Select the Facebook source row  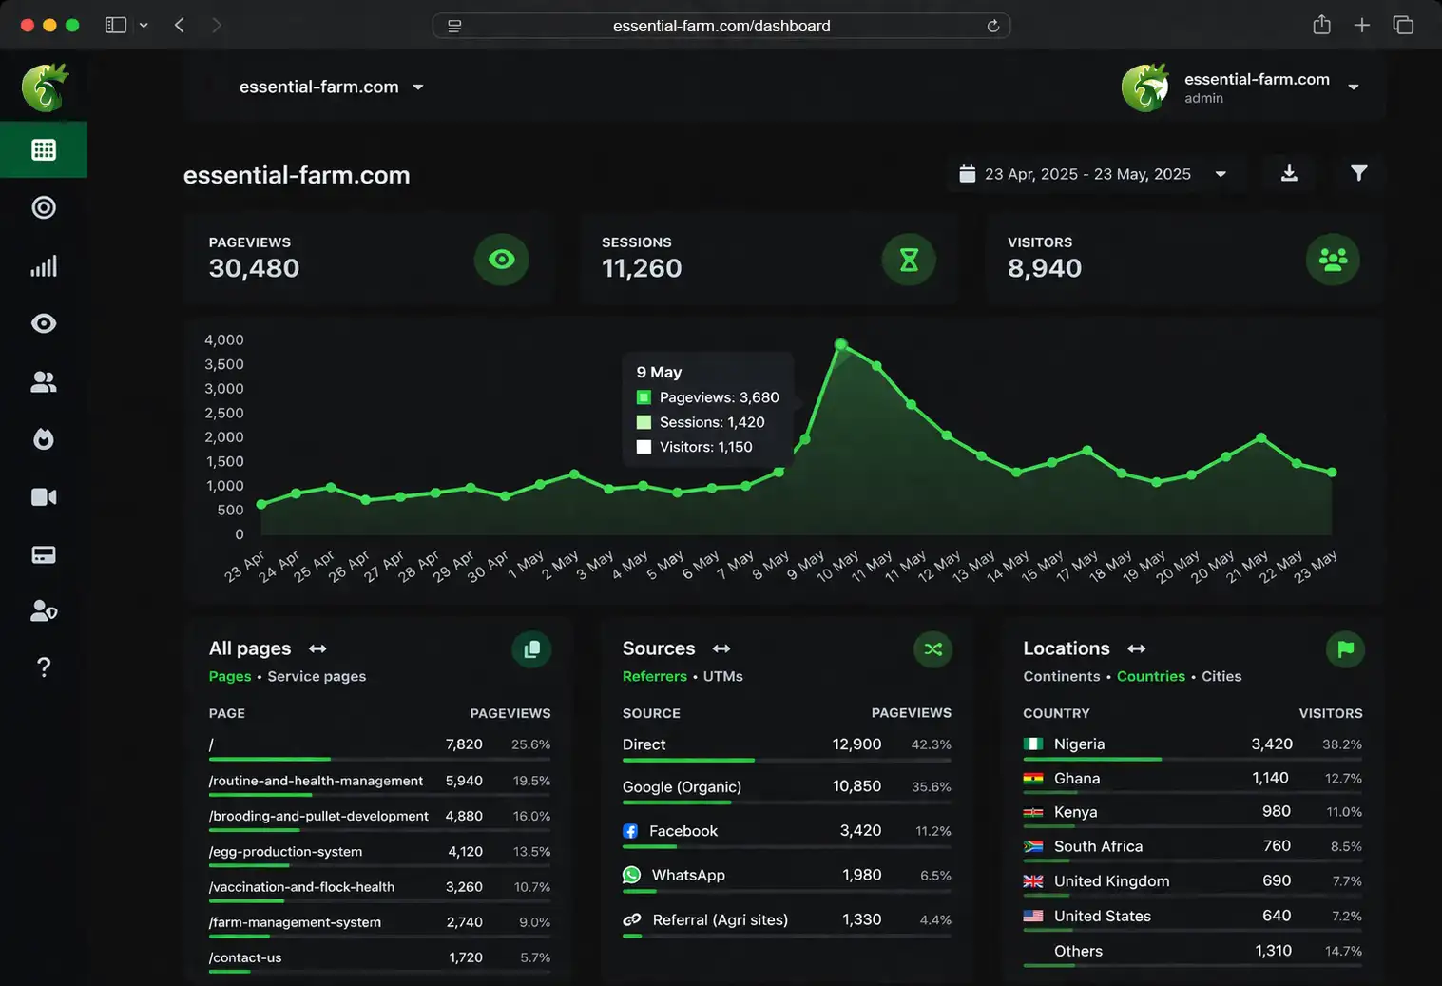787,833
